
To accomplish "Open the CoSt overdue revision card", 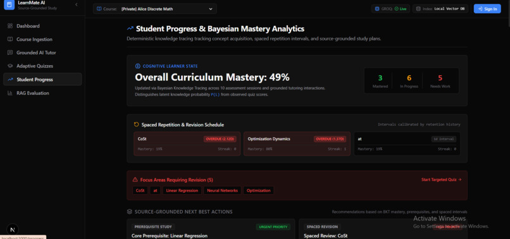I will coord(187,144).
